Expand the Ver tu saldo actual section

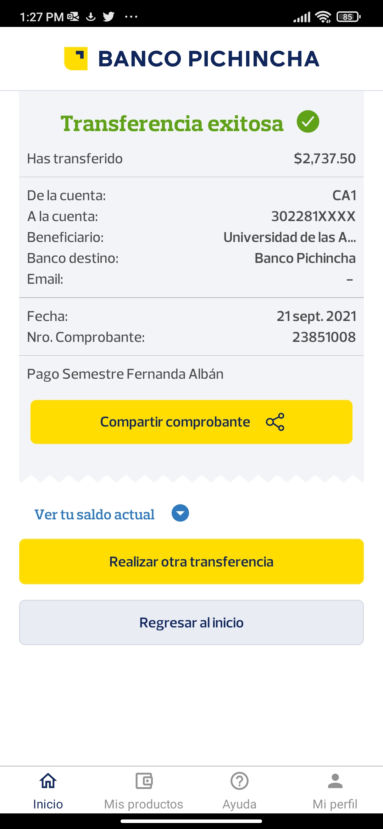pos(94,514)
